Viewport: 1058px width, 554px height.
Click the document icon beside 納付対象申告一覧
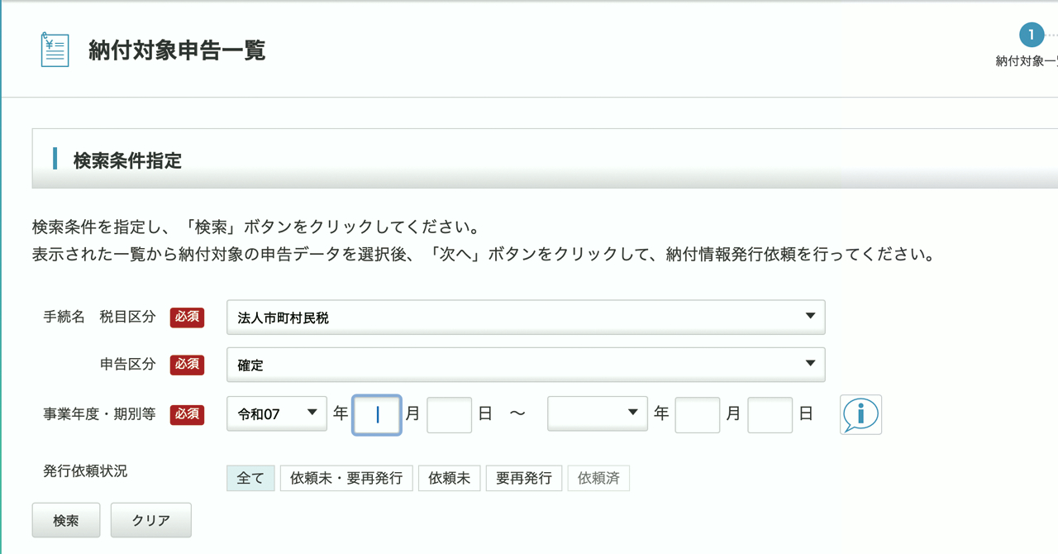pos(55,50)
